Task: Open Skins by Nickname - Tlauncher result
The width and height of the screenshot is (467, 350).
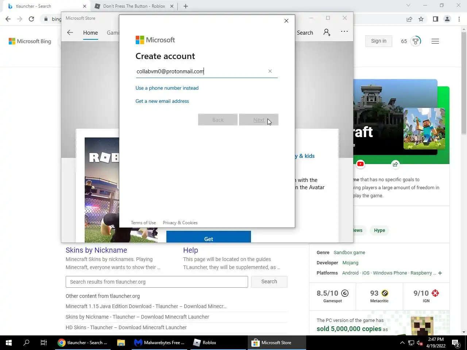Action: tap(137, 317)
